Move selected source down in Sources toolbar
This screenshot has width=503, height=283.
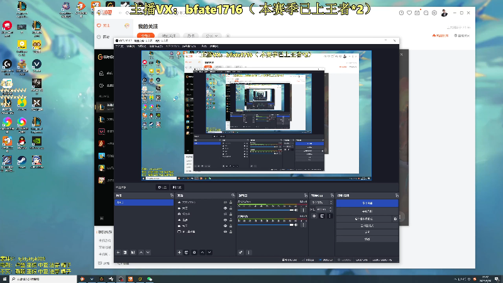209,253
